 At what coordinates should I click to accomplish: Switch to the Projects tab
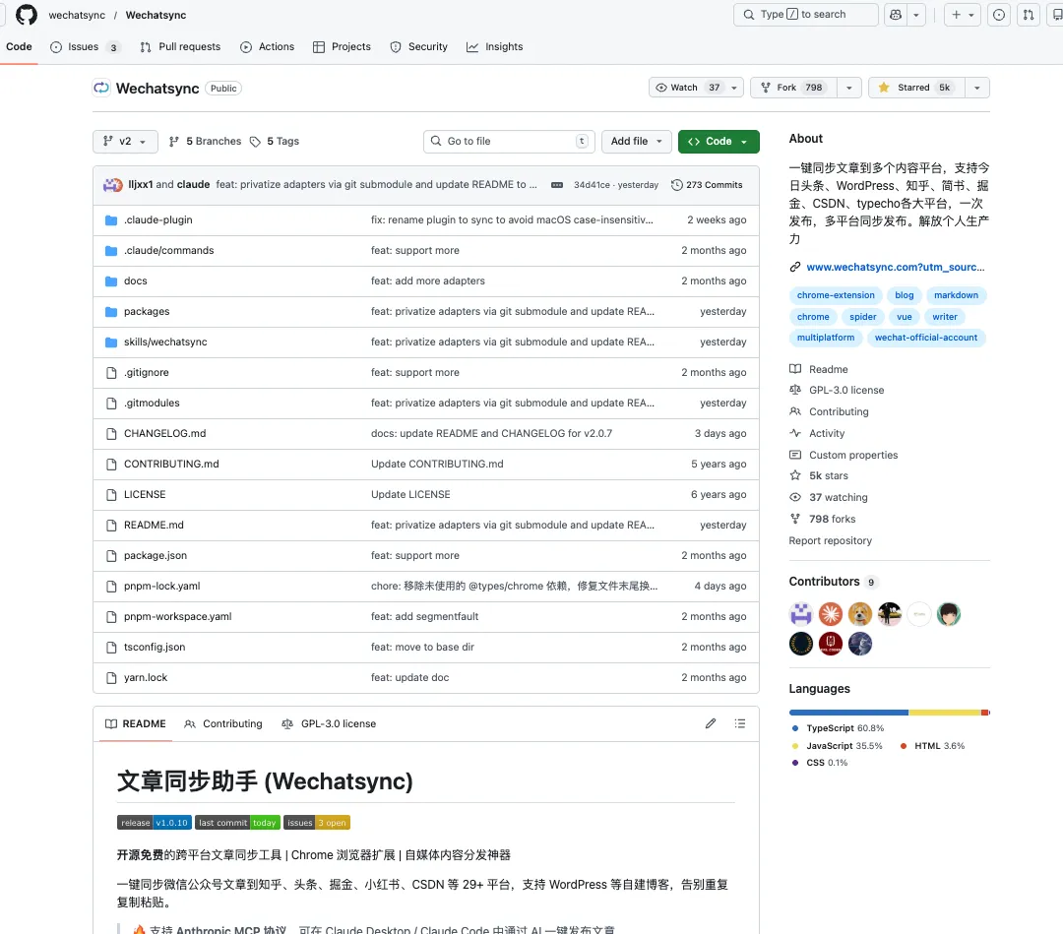pyautogui.click(x=342, y=47)
